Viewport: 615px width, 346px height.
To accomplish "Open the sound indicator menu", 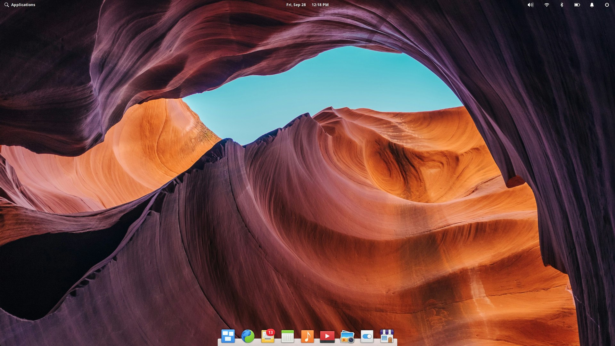I will tap(530, 4).
